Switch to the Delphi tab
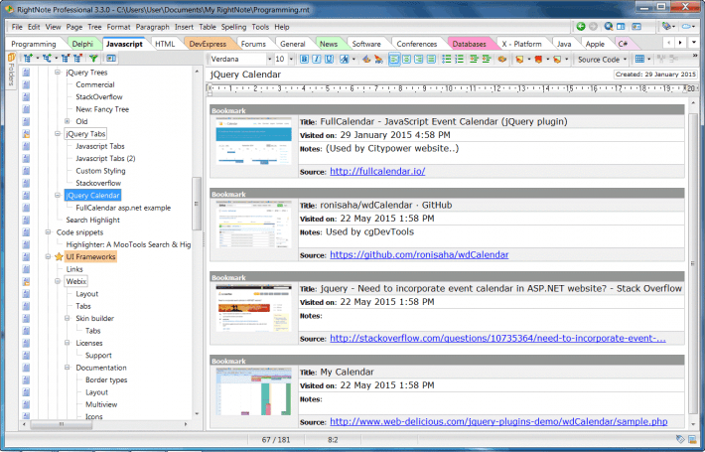 [82, 44]
